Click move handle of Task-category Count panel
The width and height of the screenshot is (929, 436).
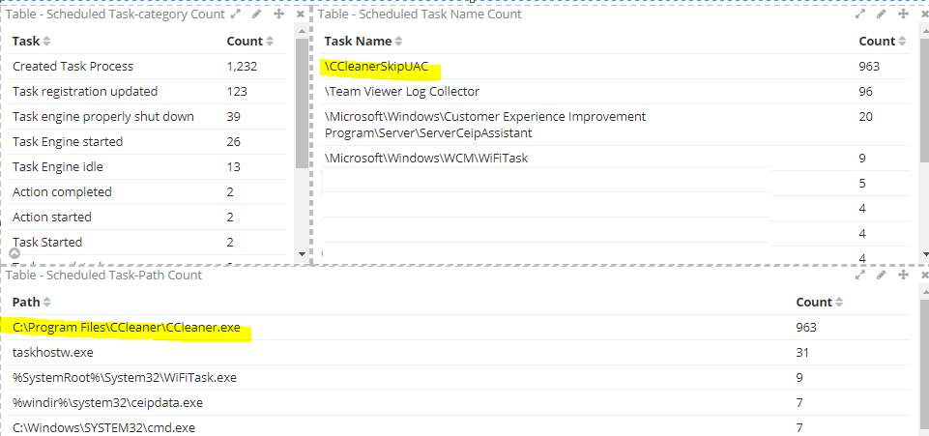(x=278, y=14)
